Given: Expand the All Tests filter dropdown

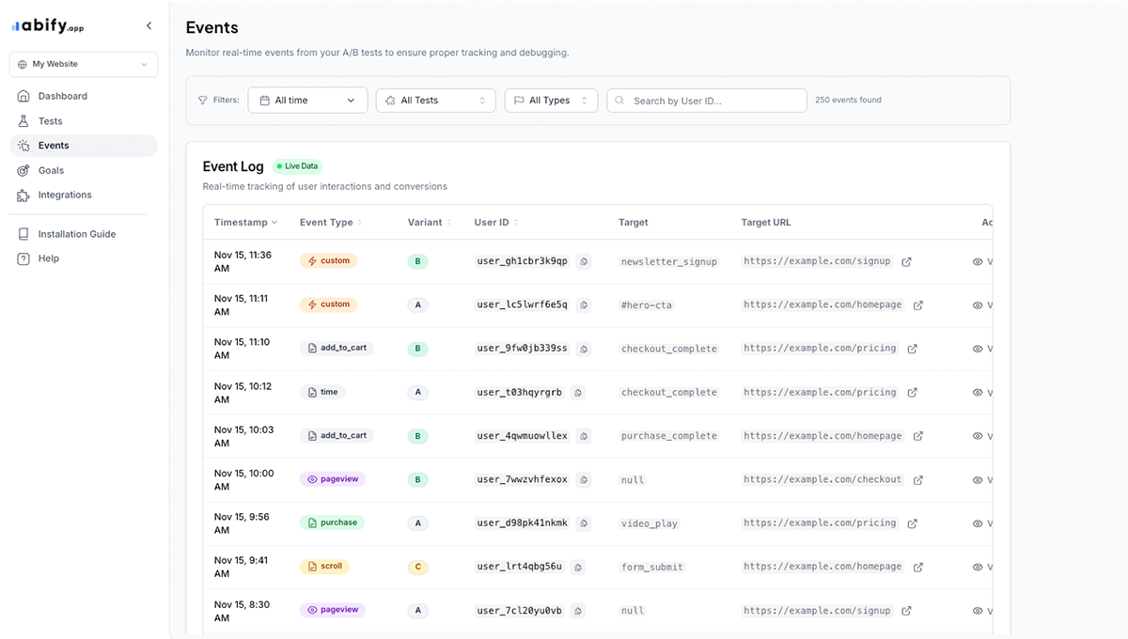Looking at the screenshot, I should point(435,101).
